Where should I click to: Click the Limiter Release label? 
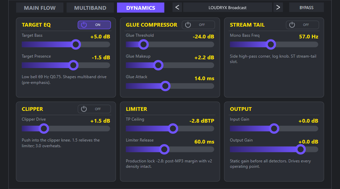tap(140, 140)
